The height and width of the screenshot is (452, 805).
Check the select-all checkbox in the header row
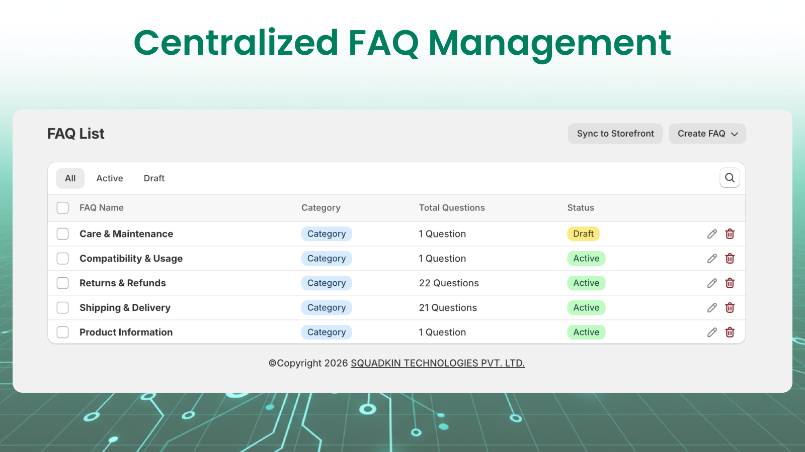tap(62, 207)
